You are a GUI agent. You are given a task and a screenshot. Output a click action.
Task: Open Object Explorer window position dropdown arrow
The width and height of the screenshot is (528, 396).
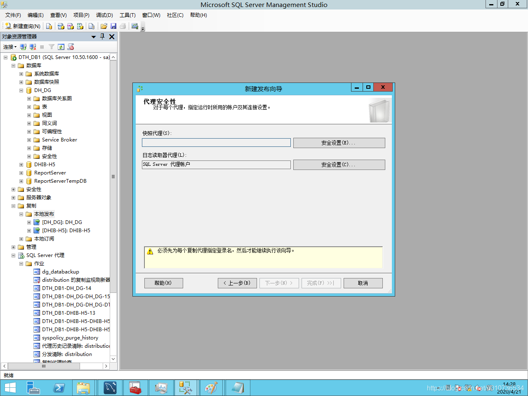pos(94,37)
